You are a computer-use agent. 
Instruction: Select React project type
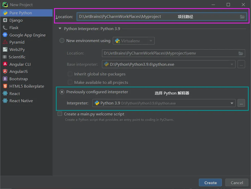click(x=26, y=93)
